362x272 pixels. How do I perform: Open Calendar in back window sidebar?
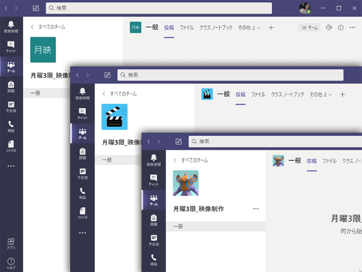pyautogui.click(x=11, y=106)
